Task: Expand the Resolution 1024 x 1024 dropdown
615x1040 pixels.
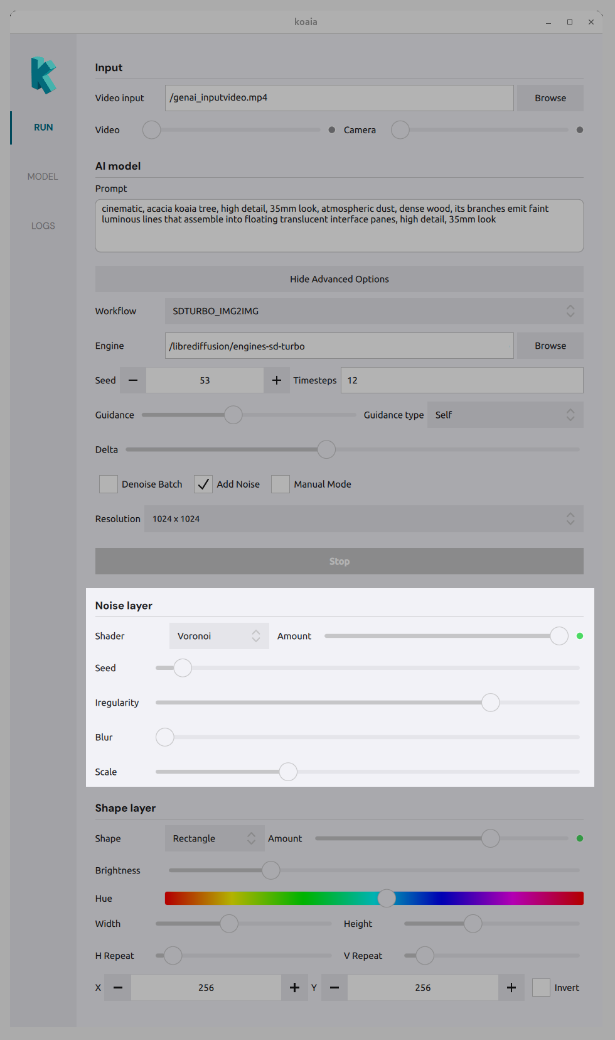Action: 363,518
